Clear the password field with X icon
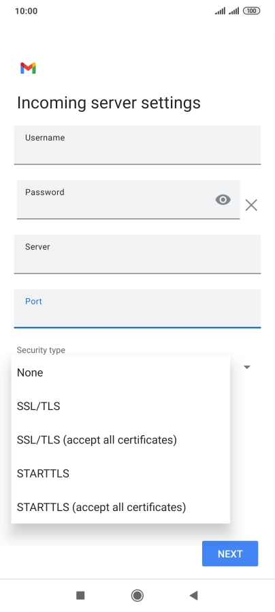Screen dimensions: 275x612 tap(251, 205)
